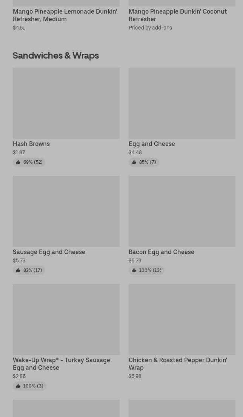Click thumbs-up icon under Sausage Egg and Cheese

click(x=18, y=270)
